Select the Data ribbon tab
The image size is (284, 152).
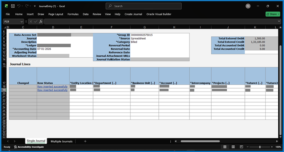86,14
